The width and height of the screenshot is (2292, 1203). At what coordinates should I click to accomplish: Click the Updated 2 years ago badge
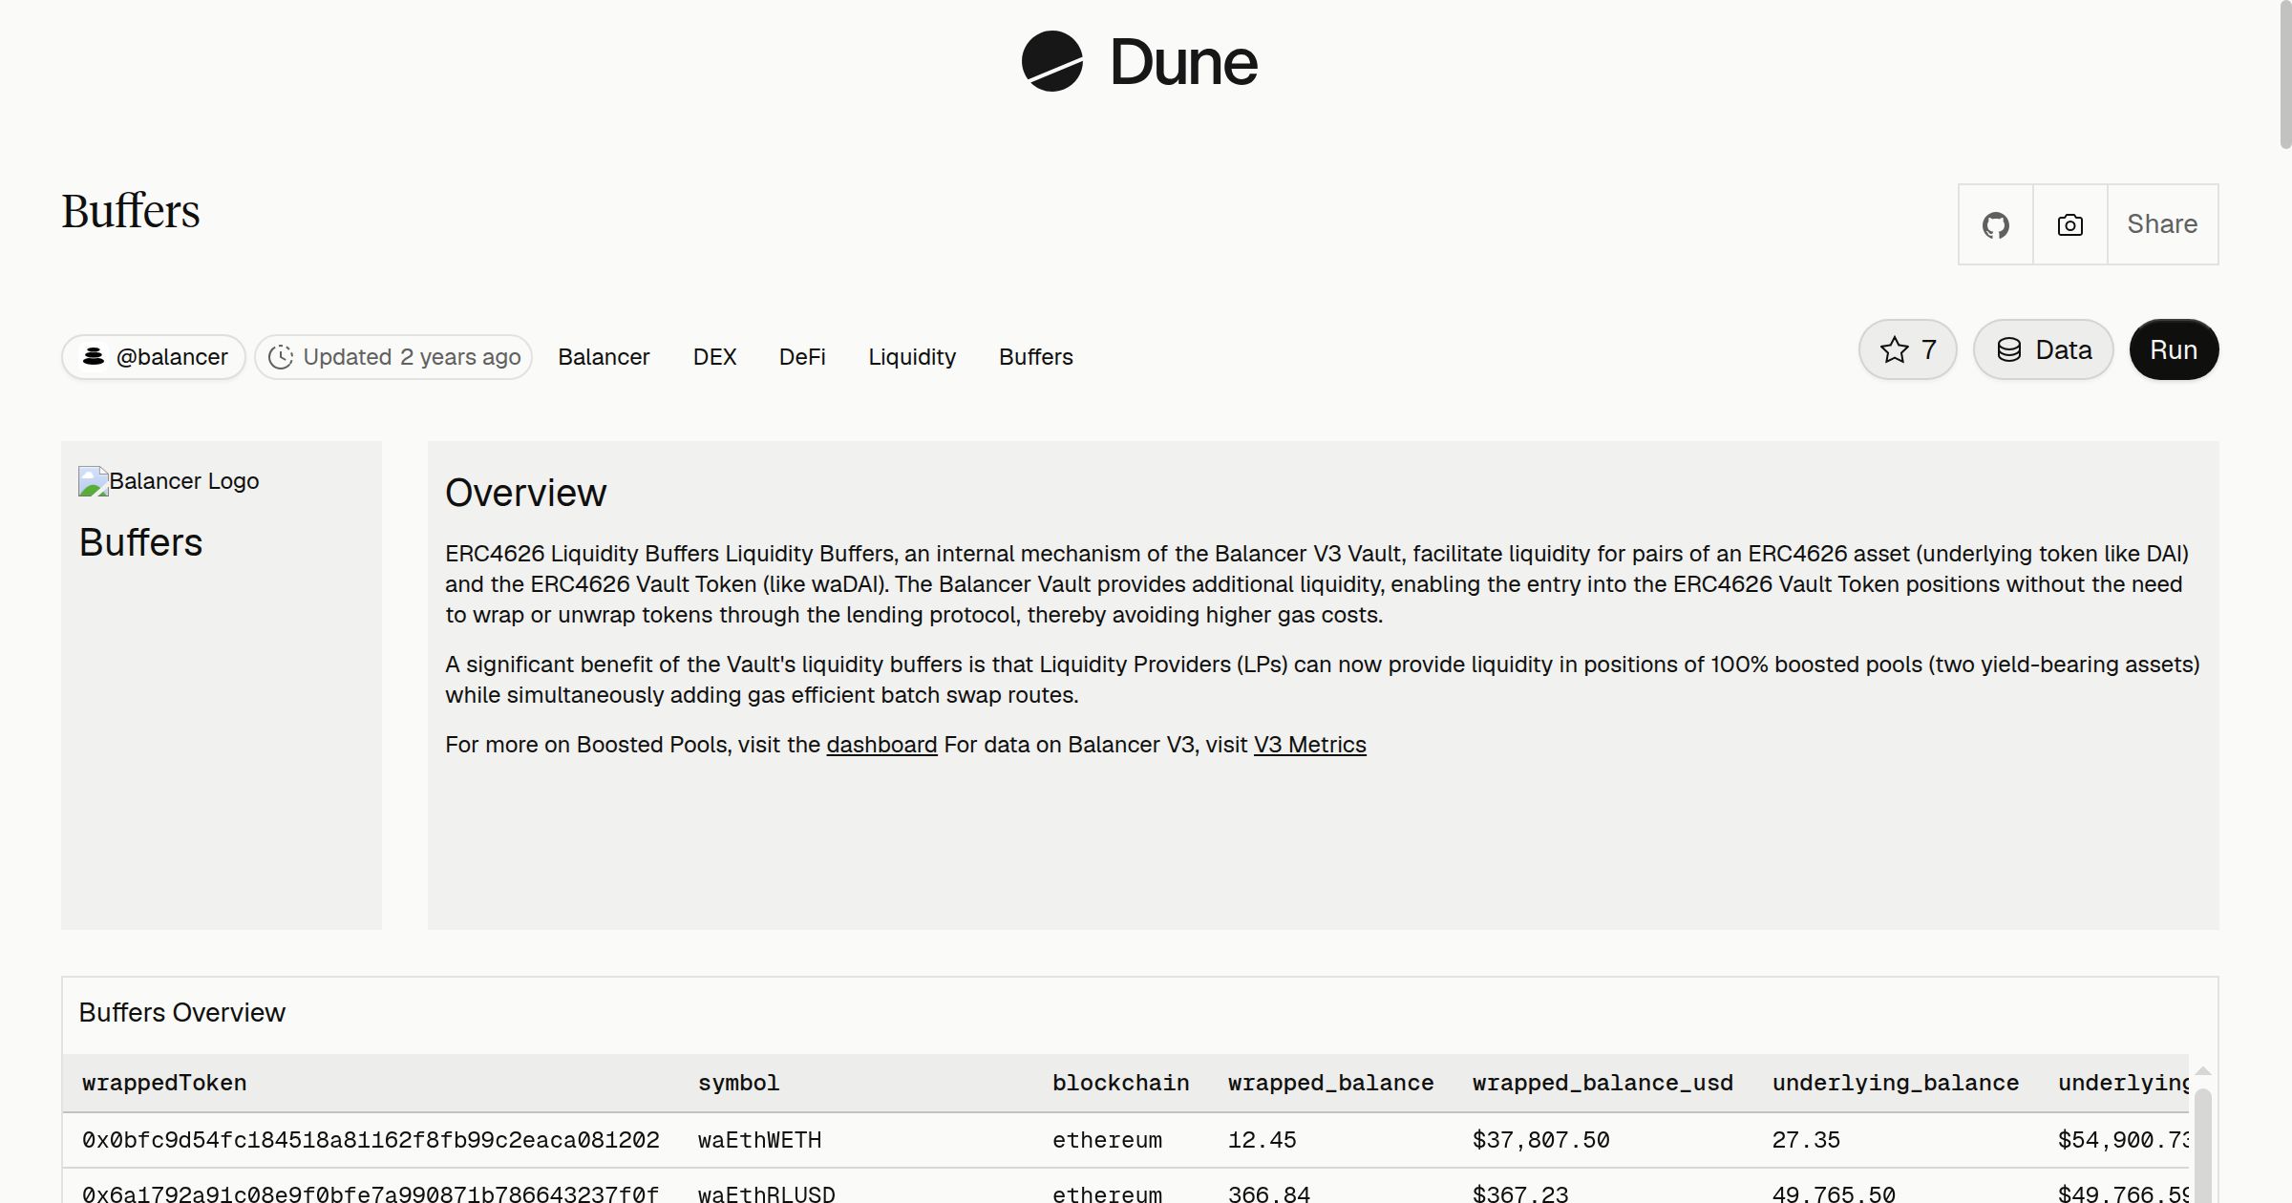coord(393,357)
